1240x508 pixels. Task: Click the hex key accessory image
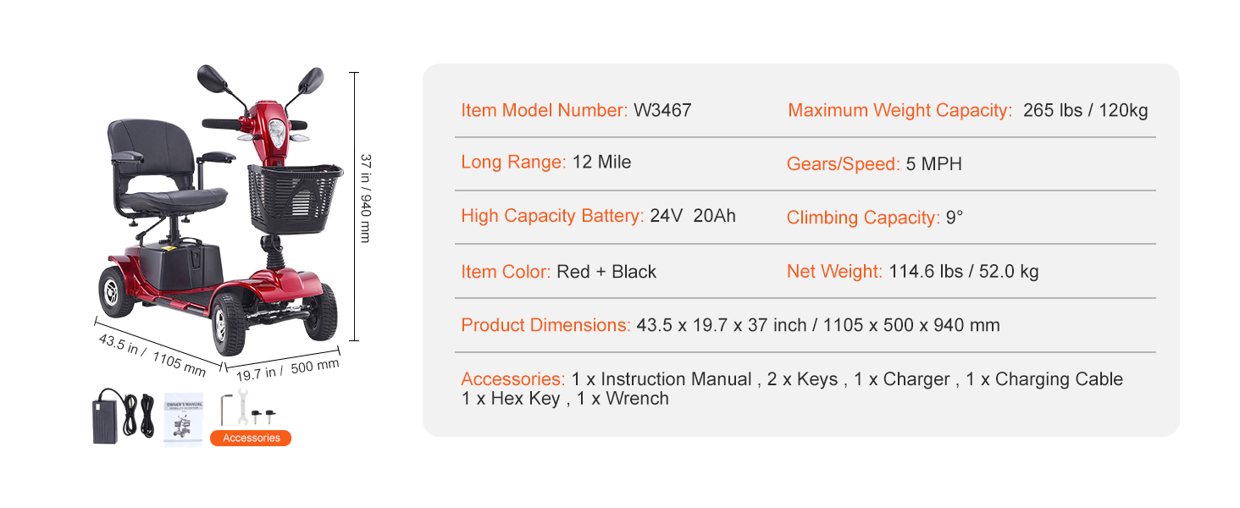pyautogui.click(x=224, y=409)
